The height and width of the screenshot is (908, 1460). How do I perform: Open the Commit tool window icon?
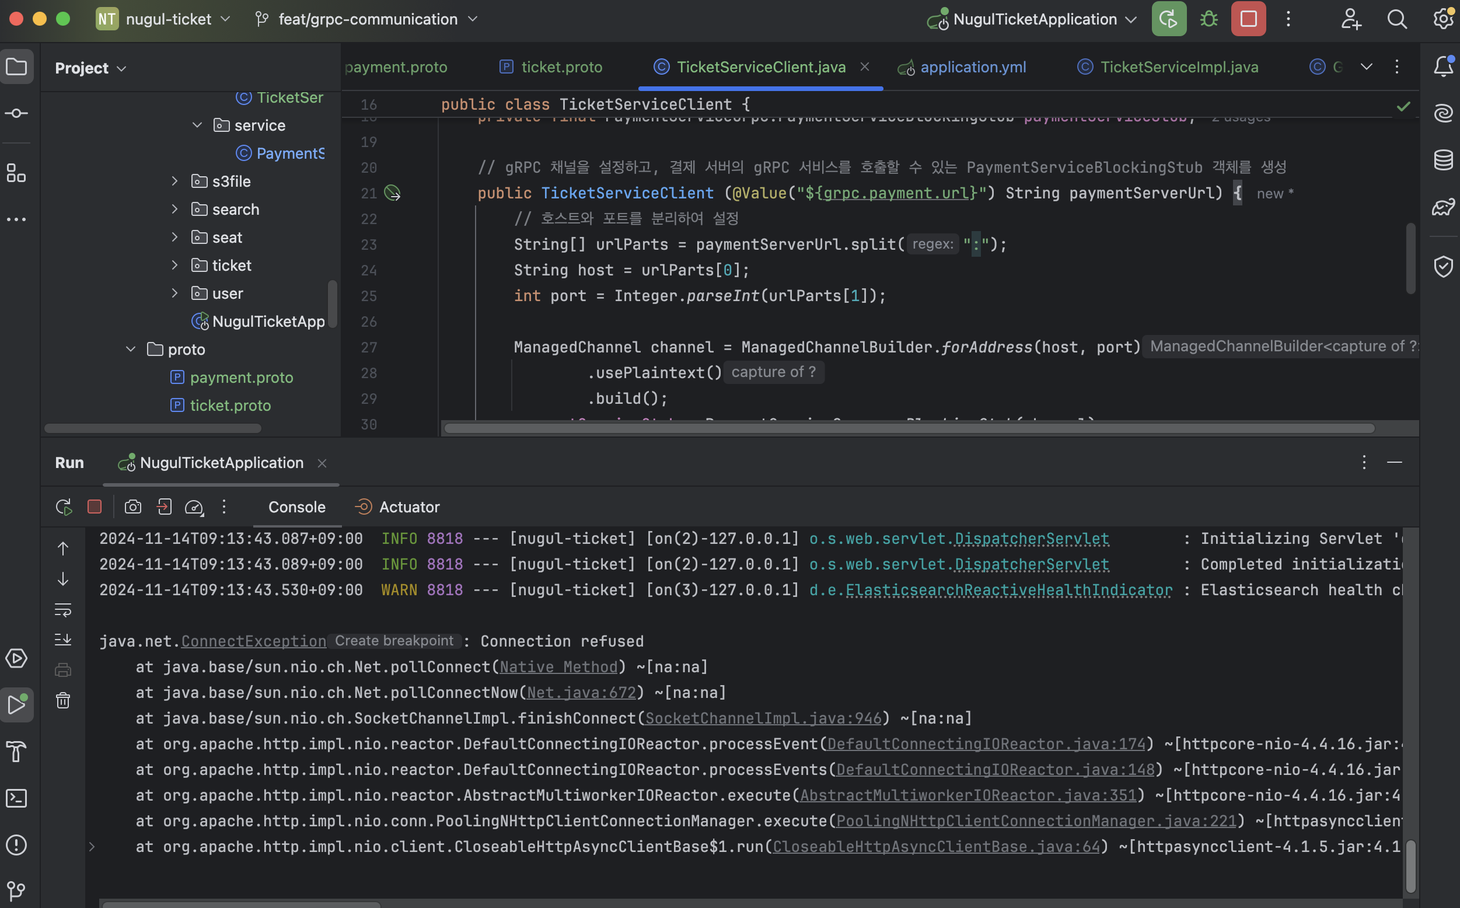16,113
